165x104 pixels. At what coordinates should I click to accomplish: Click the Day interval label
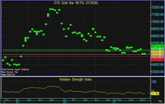160,101
